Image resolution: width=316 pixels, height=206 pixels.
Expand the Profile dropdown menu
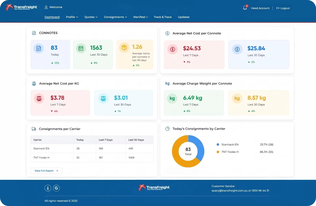tap(72, 17)
